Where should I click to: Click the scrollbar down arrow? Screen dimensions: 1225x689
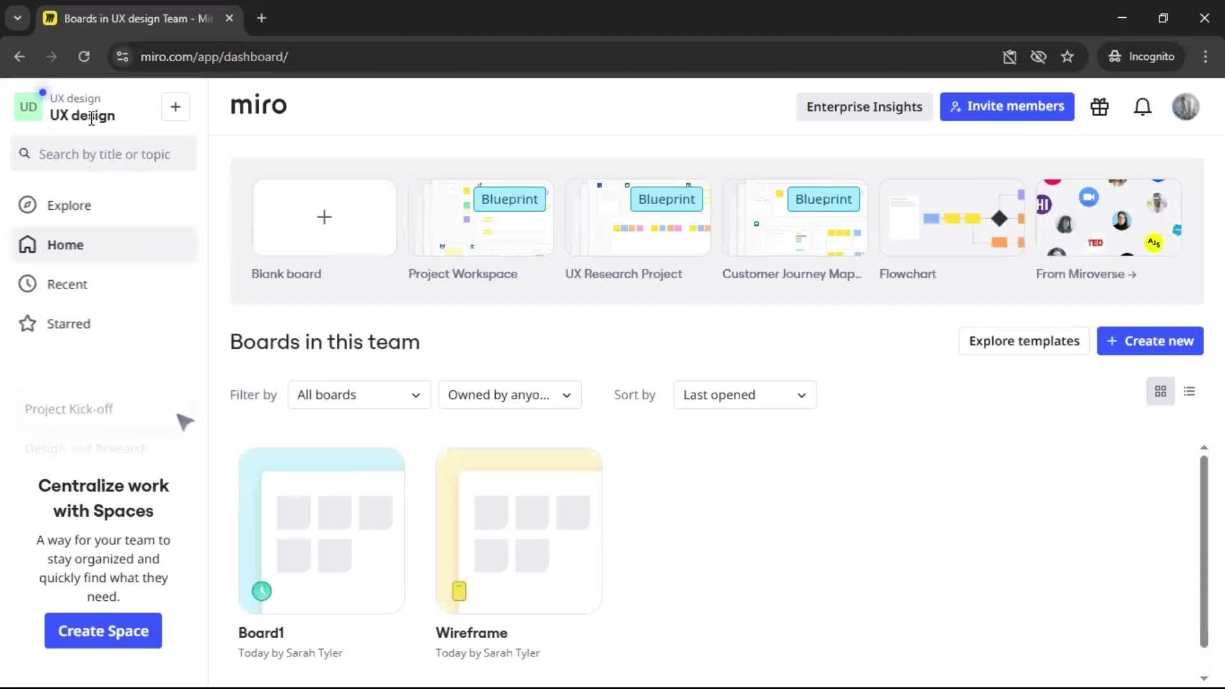tap(1203, 678)
